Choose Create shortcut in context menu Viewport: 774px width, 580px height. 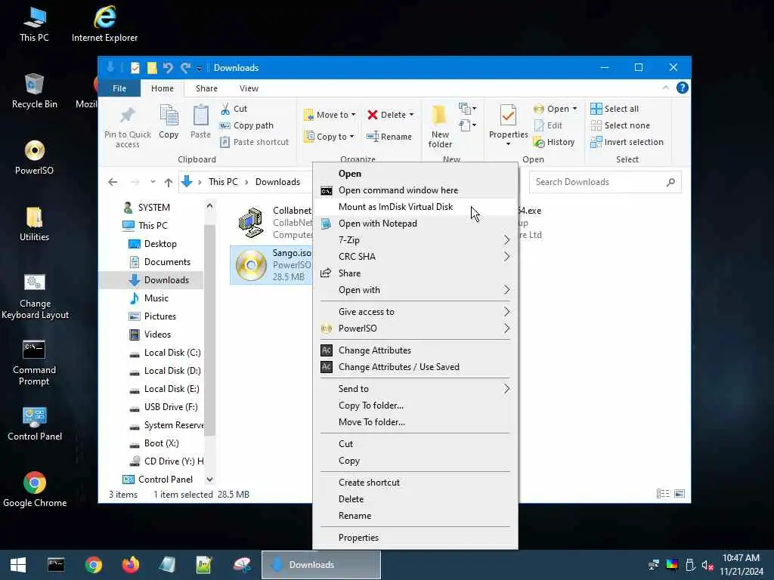tap(415, 483)
